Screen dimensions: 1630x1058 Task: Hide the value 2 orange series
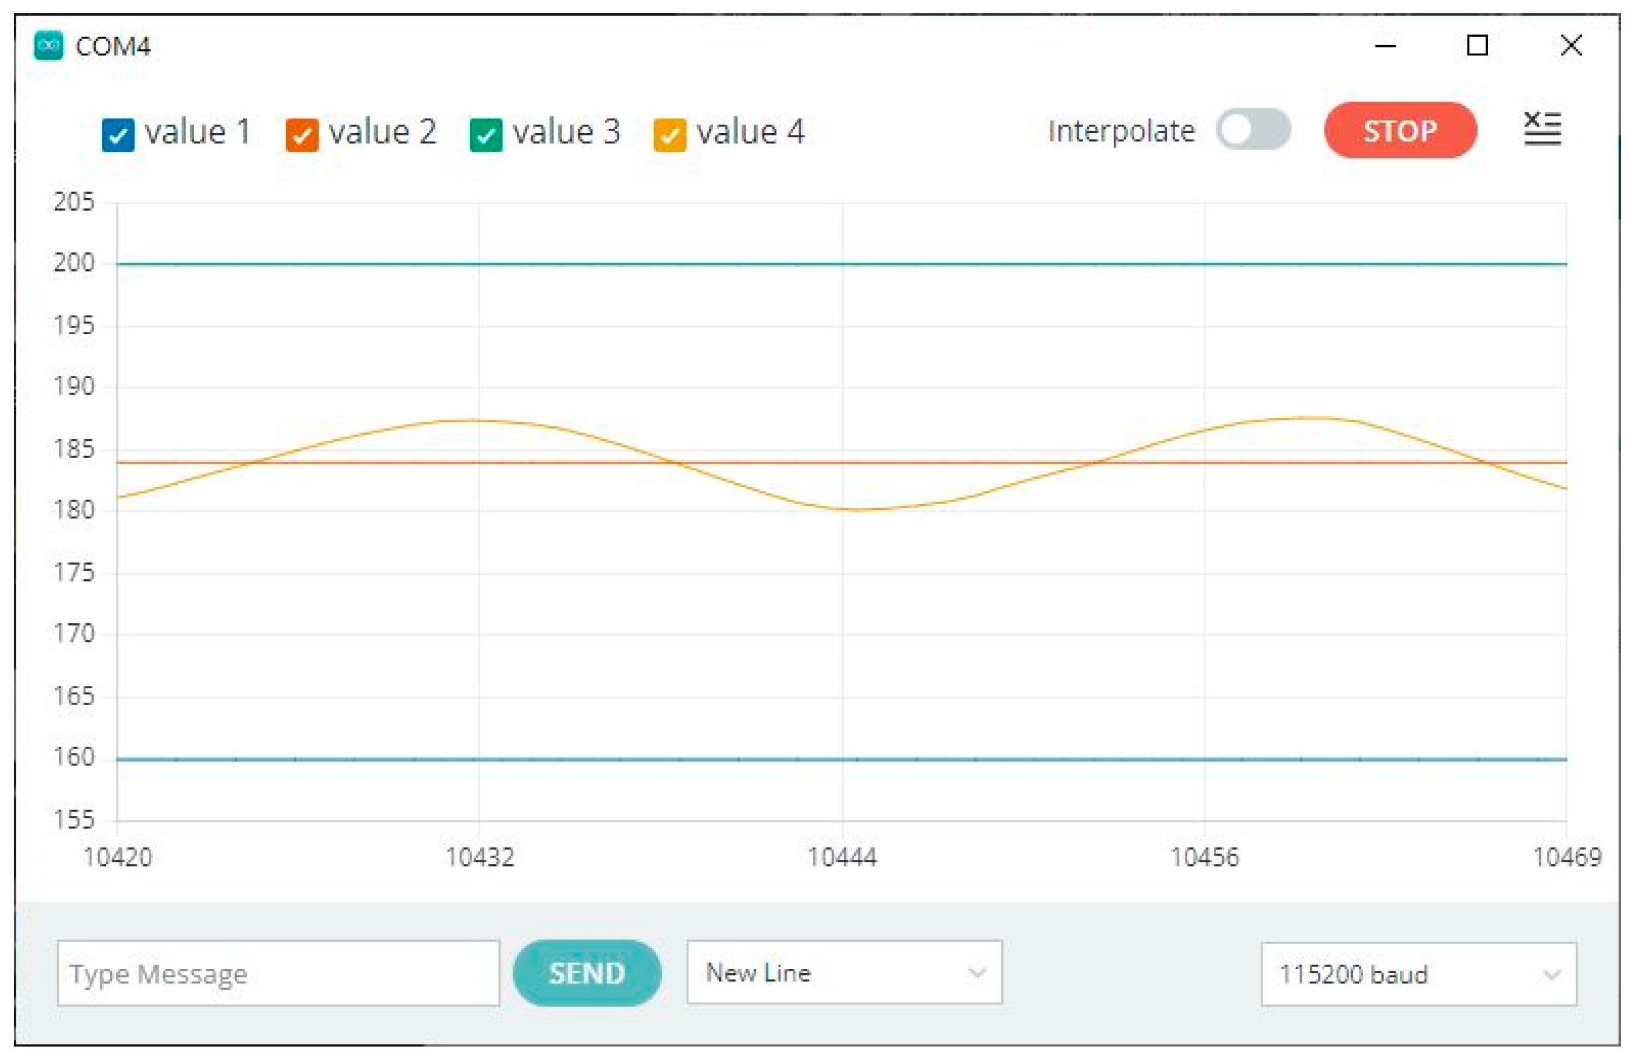[301, 134]
